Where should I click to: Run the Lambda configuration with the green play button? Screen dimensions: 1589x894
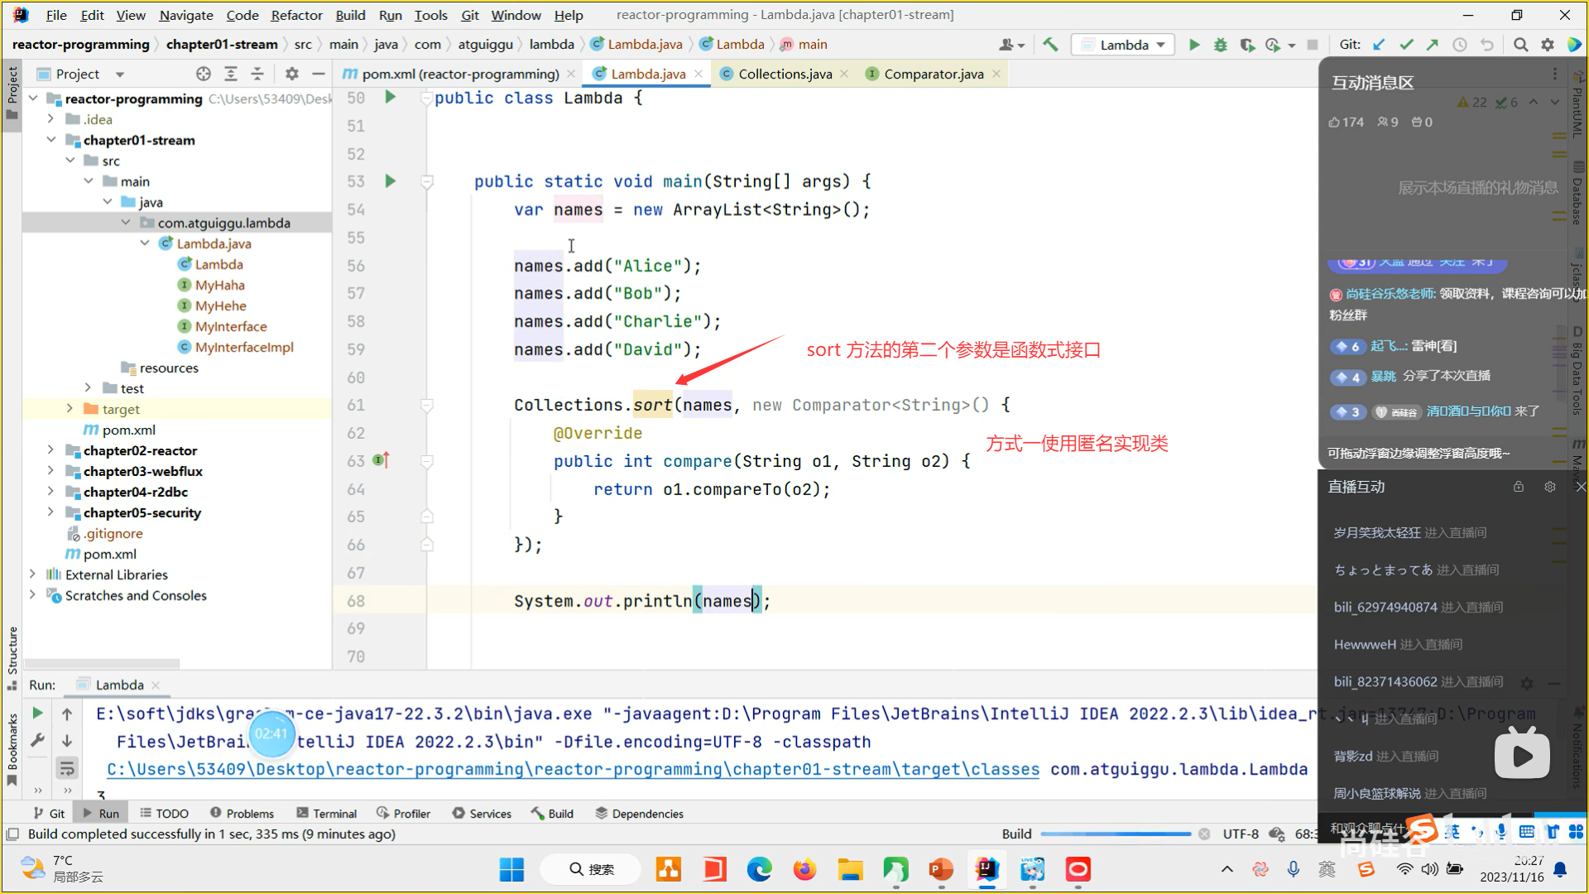point(1193,45)
